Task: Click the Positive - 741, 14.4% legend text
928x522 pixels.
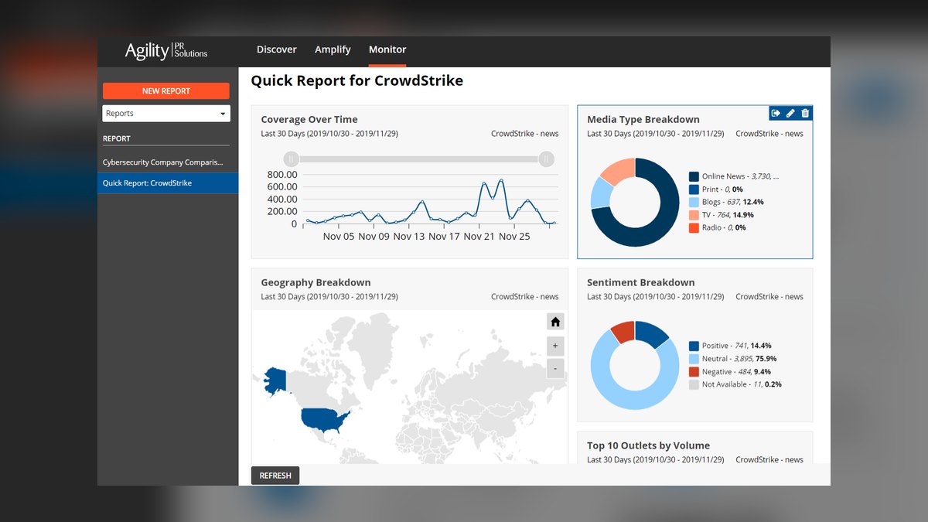Action: [737, 346]
